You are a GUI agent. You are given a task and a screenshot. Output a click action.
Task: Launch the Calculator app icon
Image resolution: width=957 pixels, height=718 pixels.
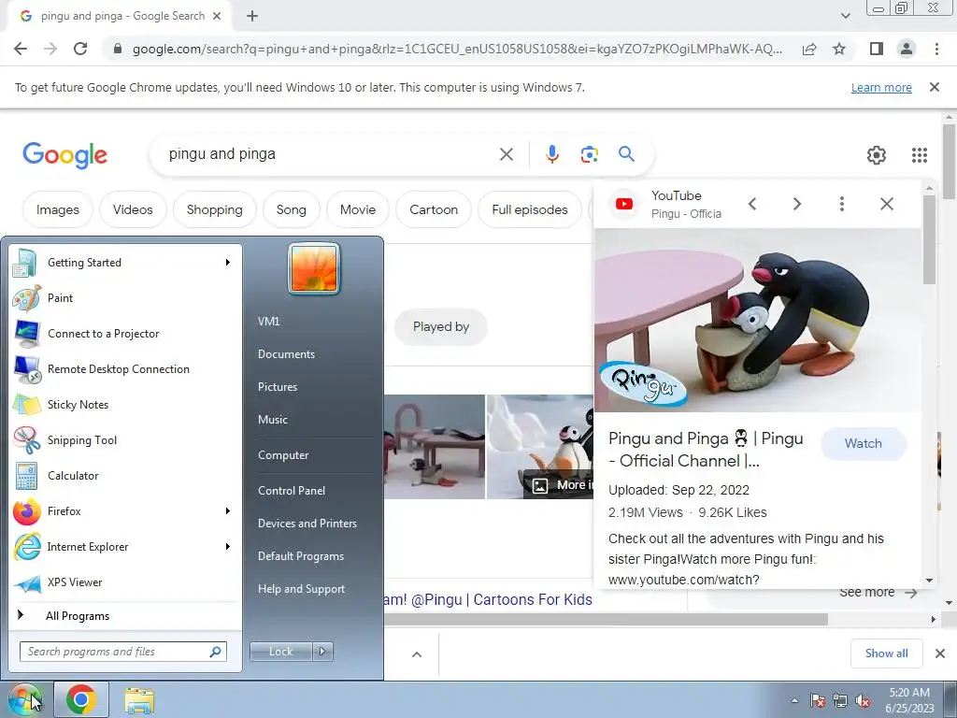point(27,476)
